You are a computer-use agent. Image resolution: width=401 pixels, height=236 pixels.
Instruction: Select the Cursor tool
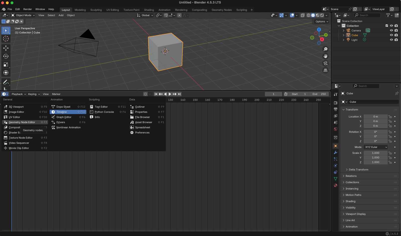[6, 39]
